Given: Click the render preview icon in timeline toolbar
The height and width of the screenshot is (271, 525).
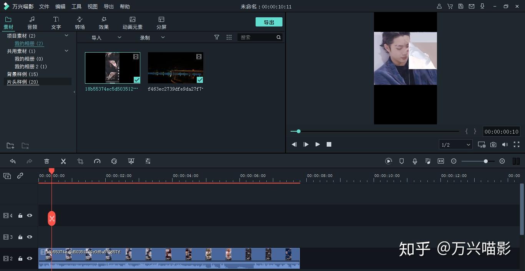Looking at the screenshot, I should (x=389, y=161).
